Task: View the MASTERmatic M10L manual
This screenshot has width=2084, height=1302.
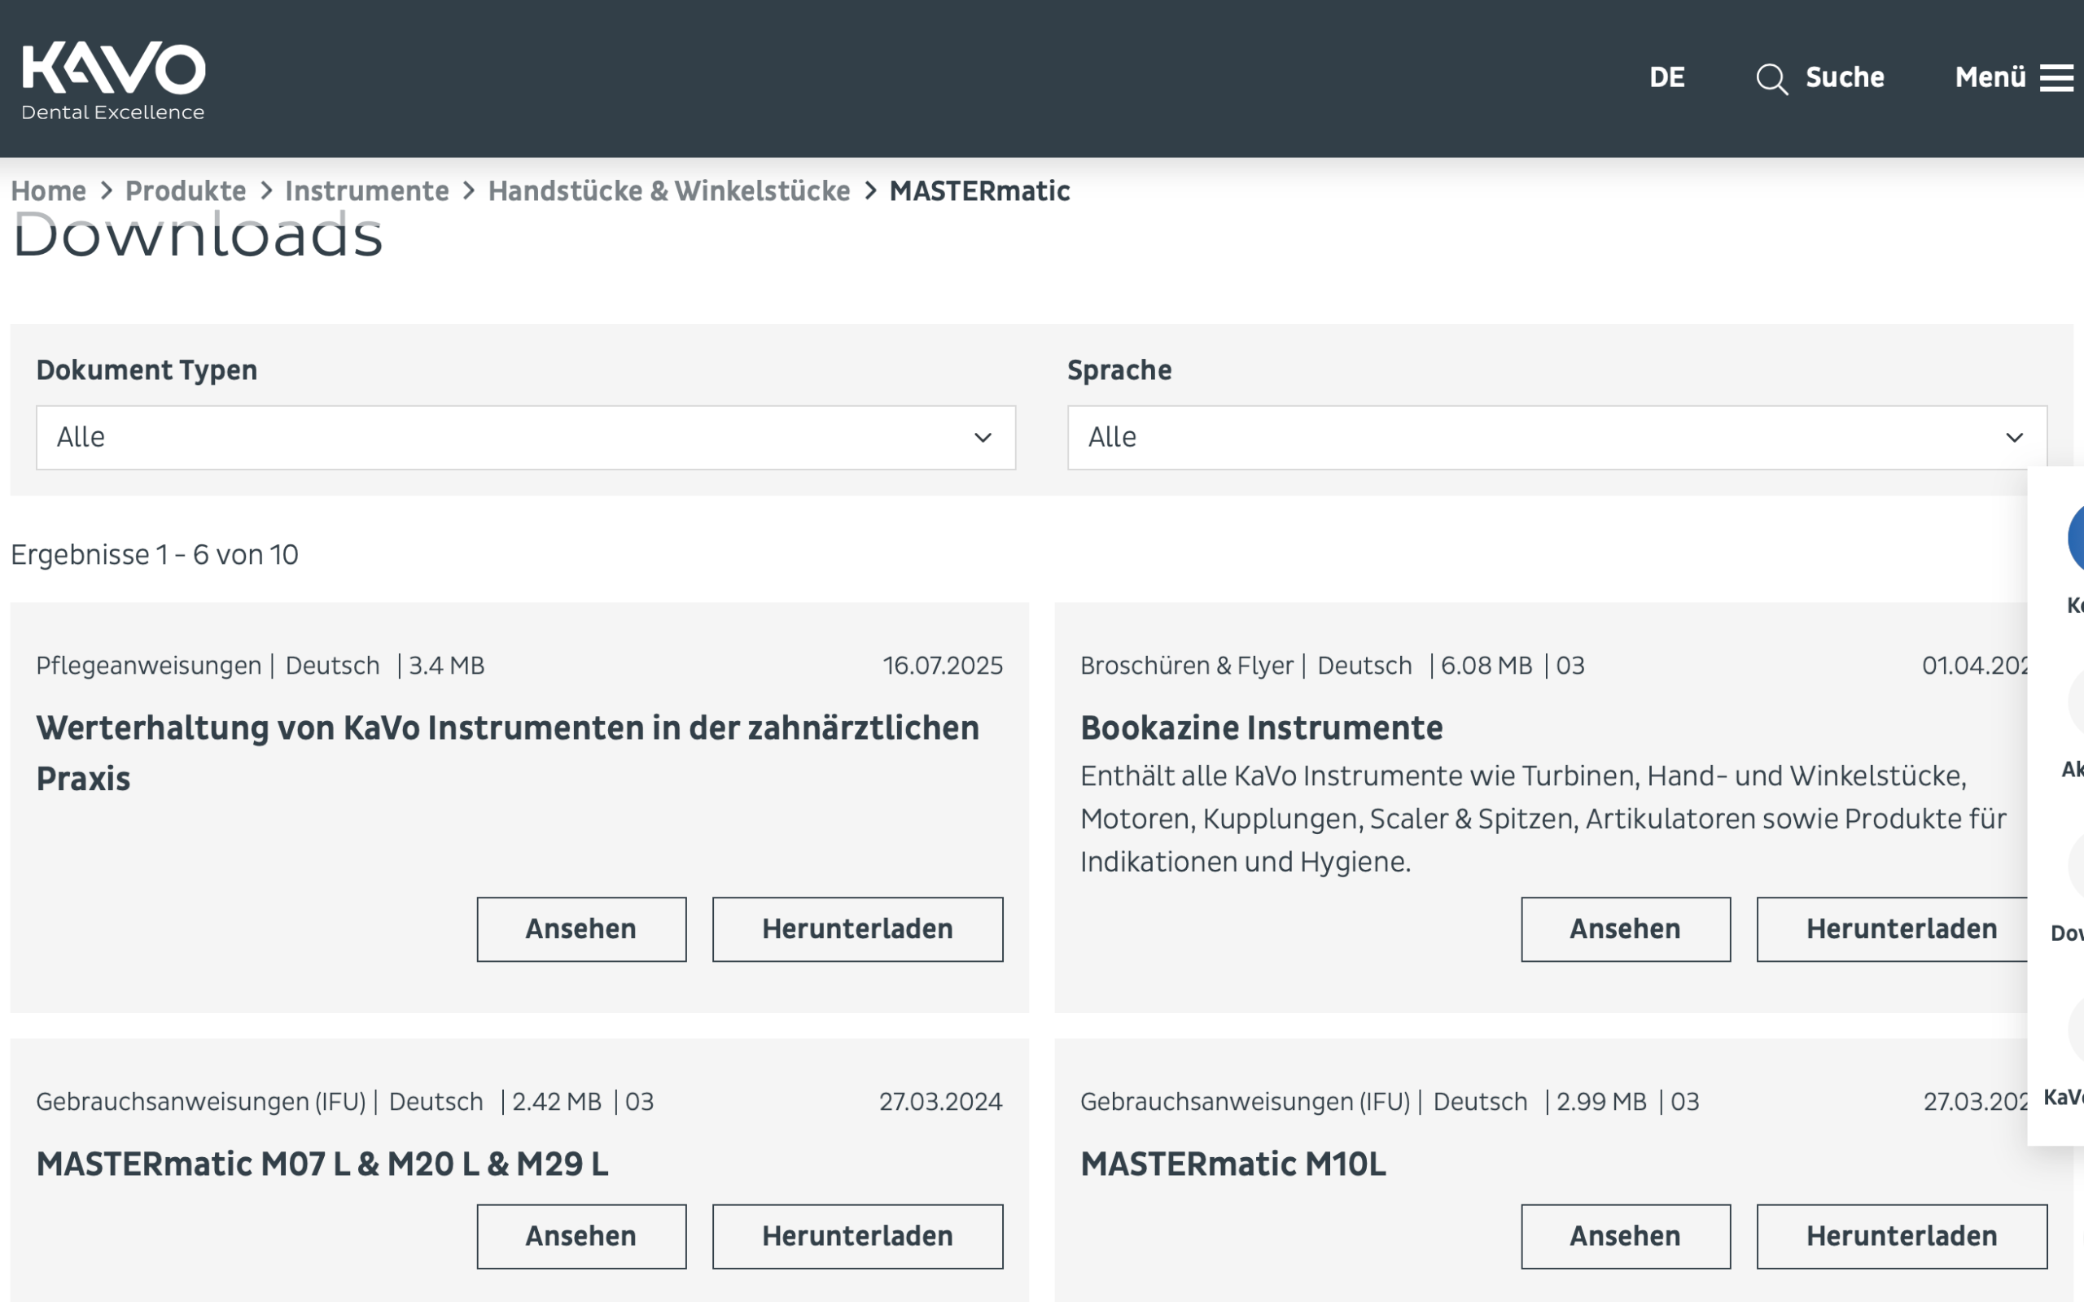Action: pos(1625,1236)
